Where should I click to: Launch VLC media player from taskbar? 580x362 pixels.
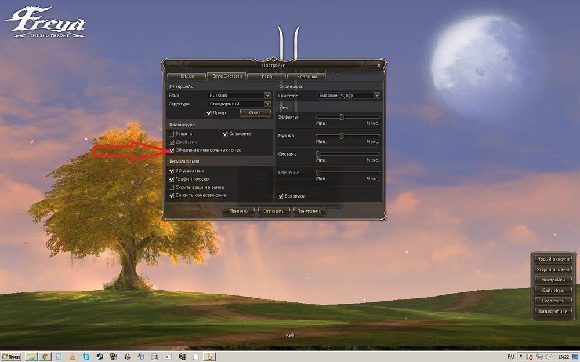coord(72,357)
